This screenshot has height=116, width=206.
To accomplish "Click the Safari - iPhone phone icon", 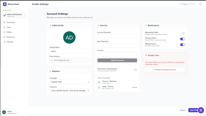I will coord(99,87).
